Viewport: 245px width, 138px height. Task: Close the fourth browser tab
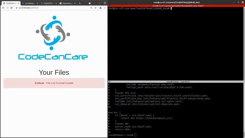click(75, 3)
